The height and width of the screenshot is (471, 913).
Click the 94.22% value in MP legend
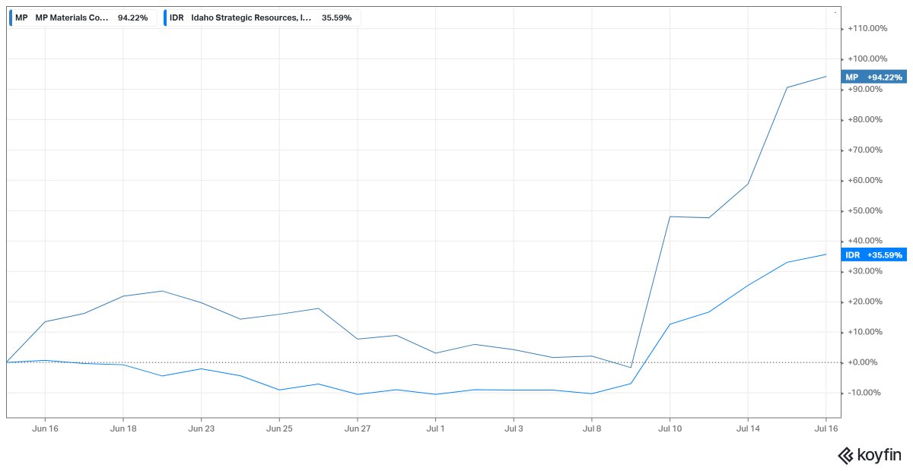pos(132,17)
